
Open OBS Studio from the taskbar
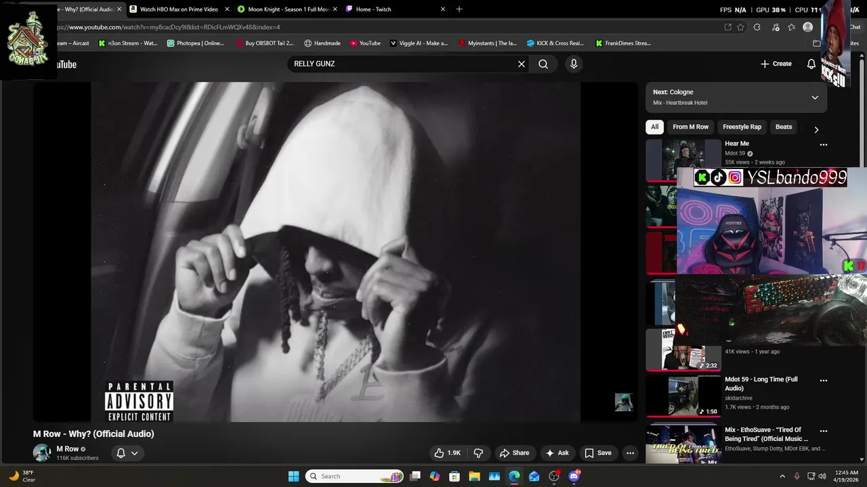pos(554,476)
